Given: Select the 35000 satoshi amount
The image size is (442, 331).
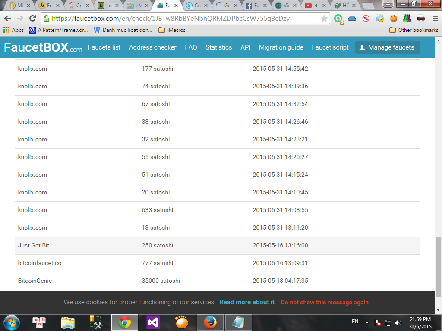Looking at the screenshot, I should coord(161,281).
